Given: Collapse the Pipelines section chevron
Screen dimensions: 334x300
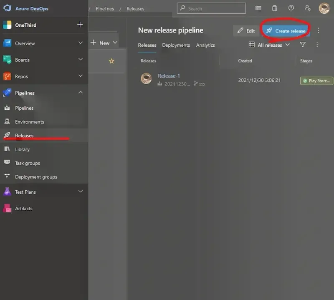Looking at the screenshot, I should 81,93.
